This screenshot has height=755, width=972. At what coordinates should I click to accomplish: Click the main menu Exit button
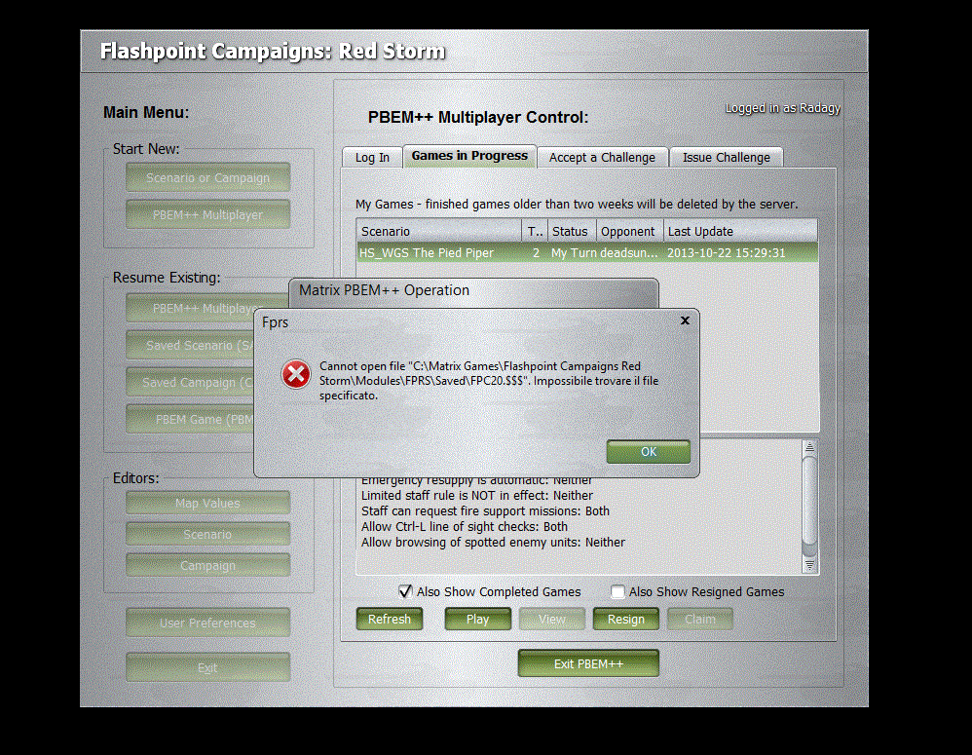(207, 667)
